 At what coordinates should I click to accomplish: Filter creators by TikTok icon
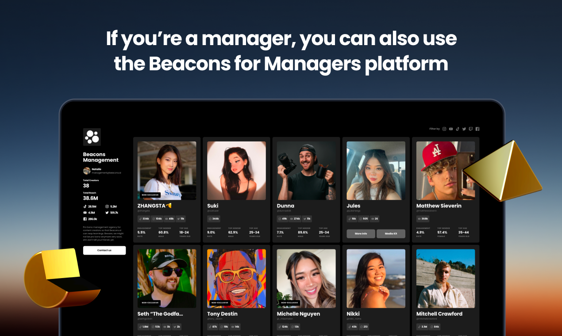tap(458, 129)
